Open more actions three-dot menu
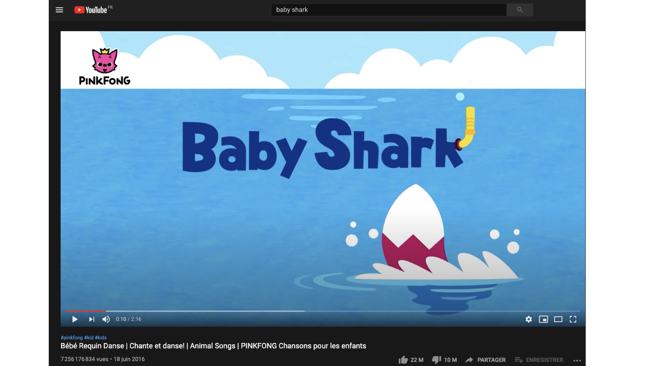Image resolution: width=650 pixels, height=366 pixels. tap(577, 361)
